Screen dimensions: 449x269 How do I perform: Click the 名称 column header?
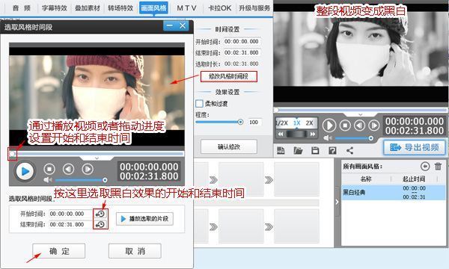tap(366, 179)
